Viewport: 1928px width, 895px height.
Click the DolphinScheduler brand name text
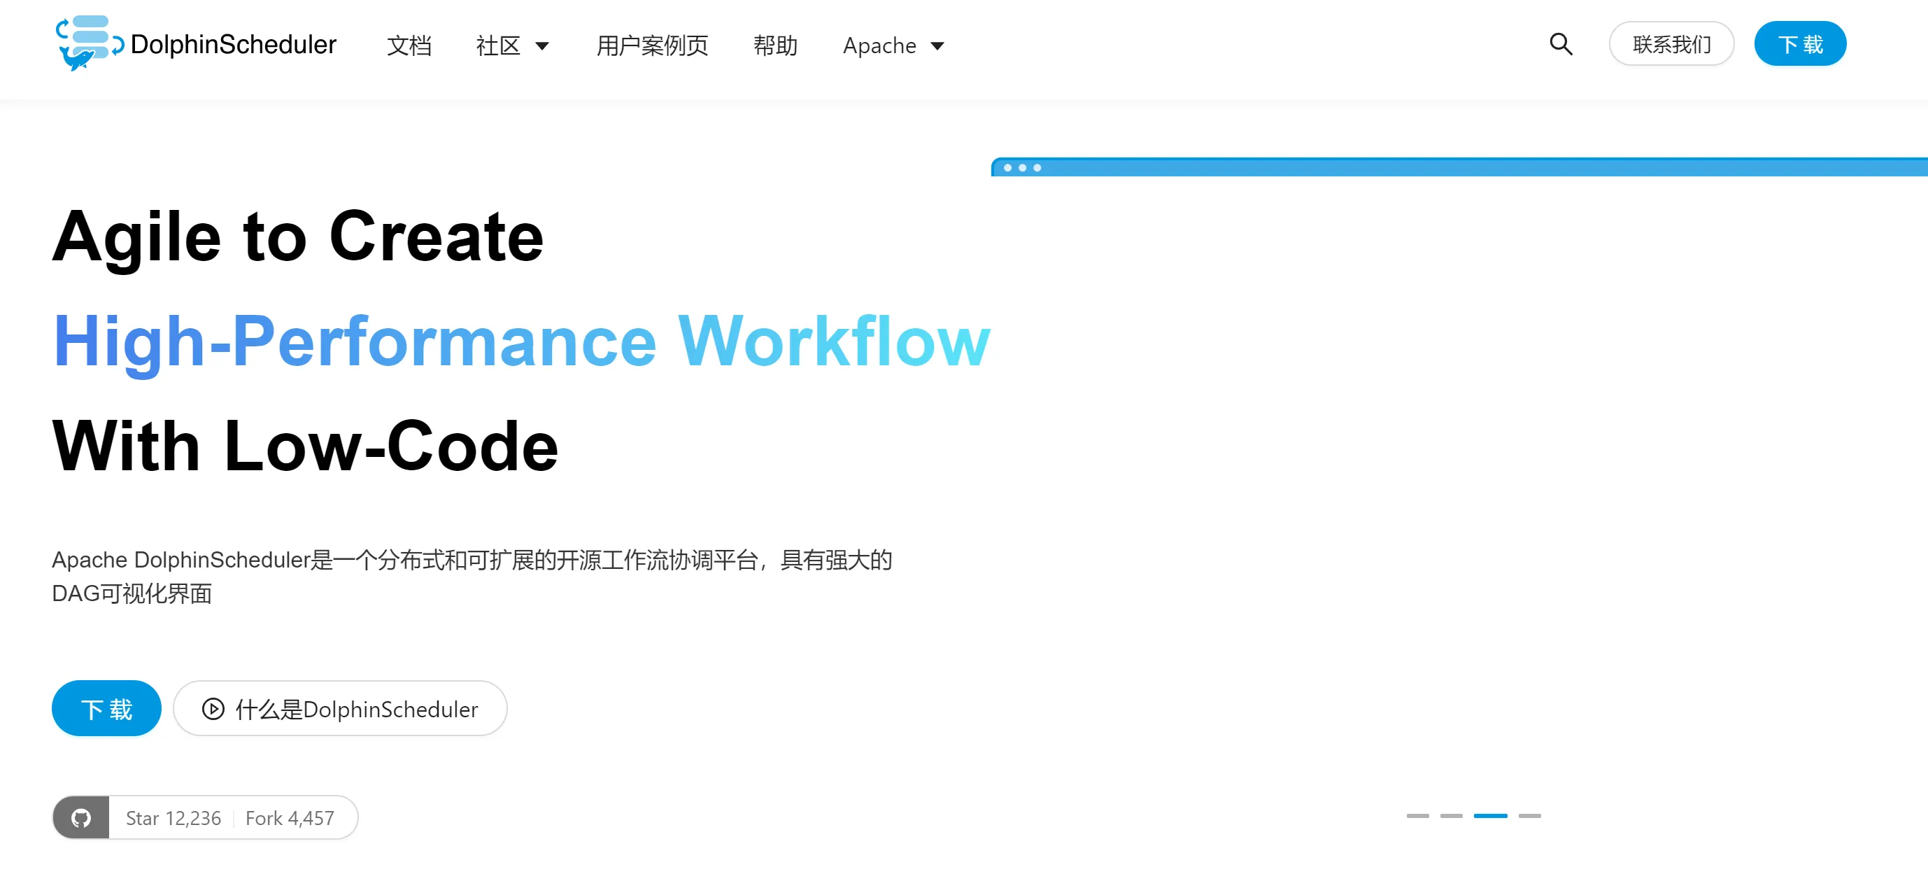pos(233,44)
